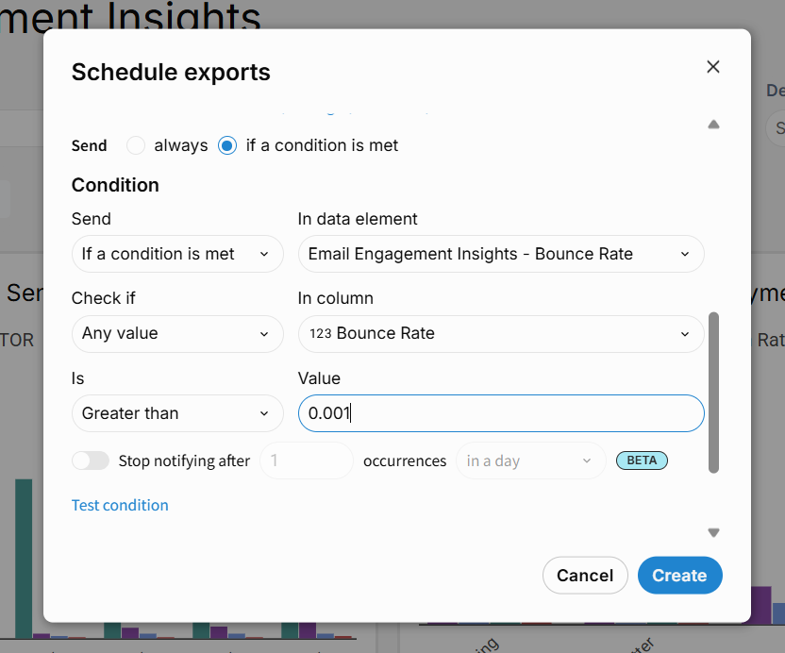785x653 pixels.
Task: Toggle the Stop notifying after switch
Action: pos(91,460)
